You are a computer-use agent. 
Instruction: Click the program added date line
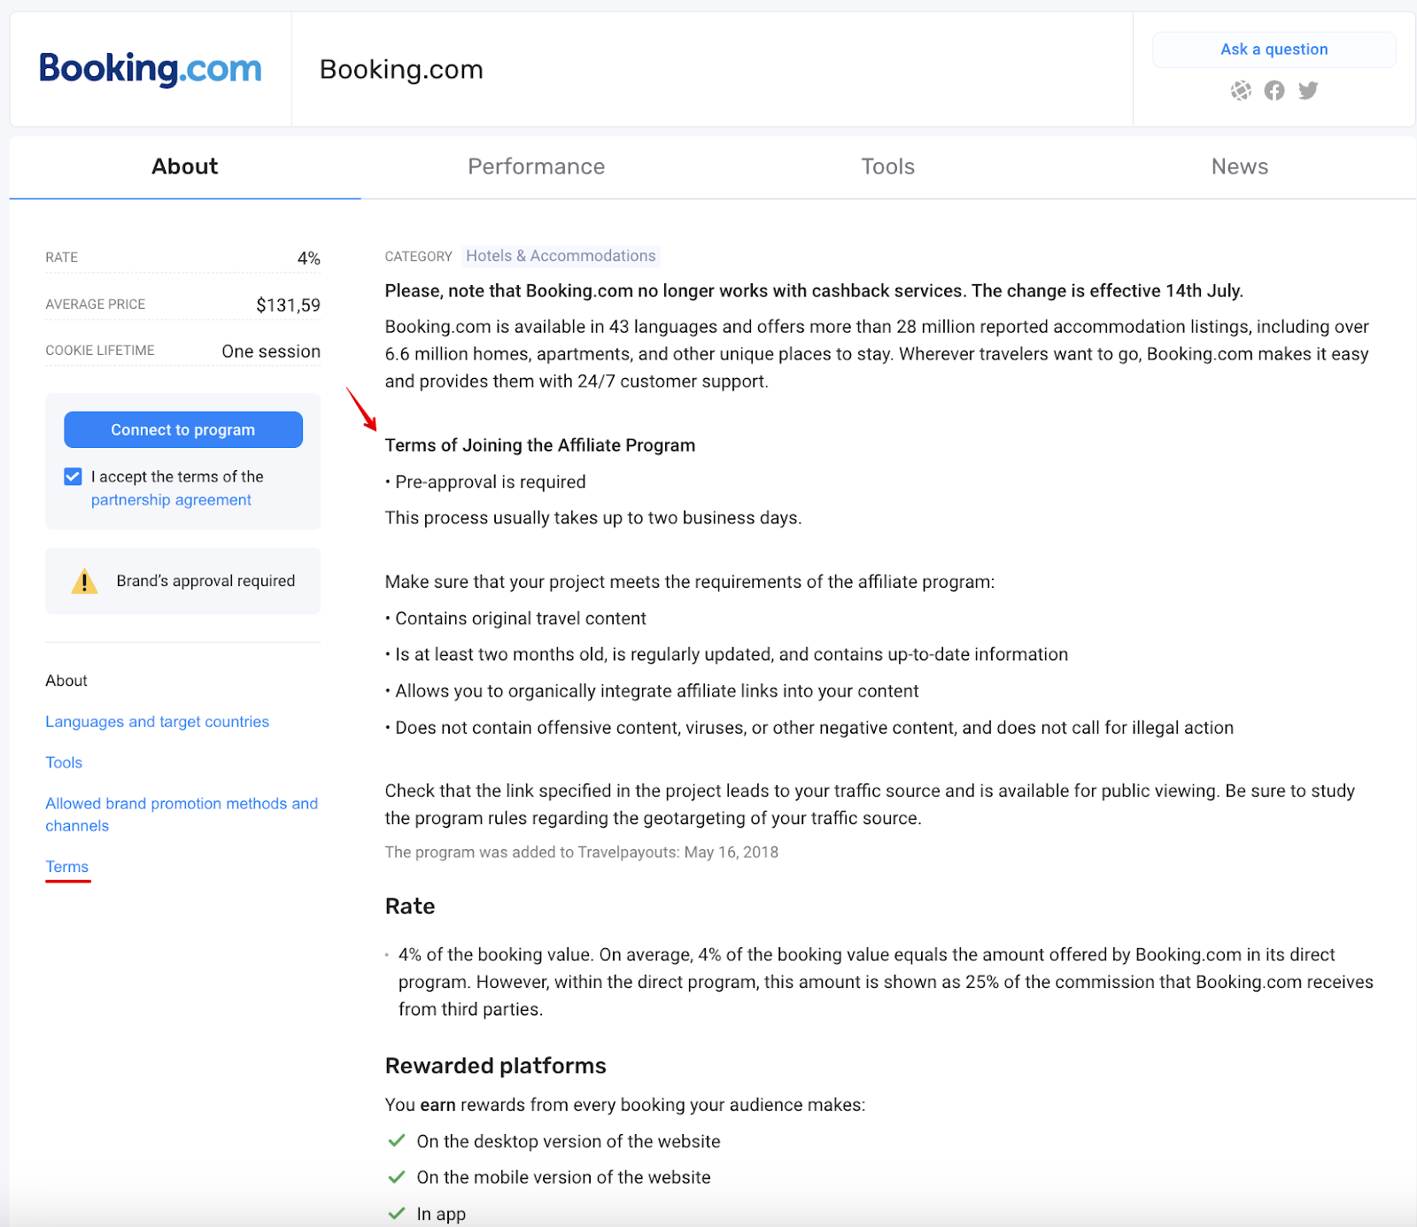pyautogui.click(x=582, y=853)
